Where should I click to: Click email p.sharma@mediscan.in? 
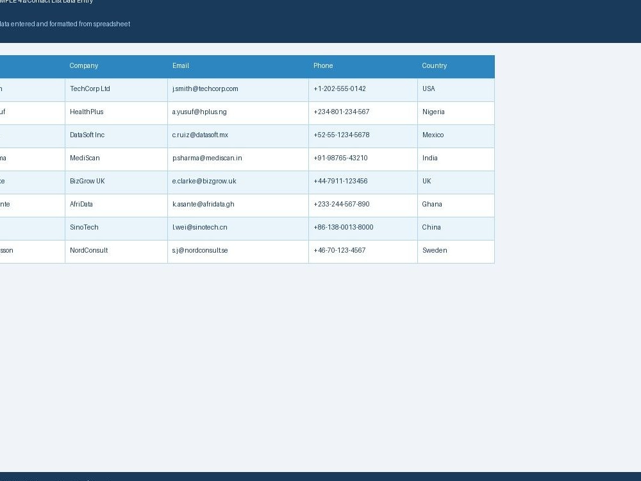[x=207, y=158]
